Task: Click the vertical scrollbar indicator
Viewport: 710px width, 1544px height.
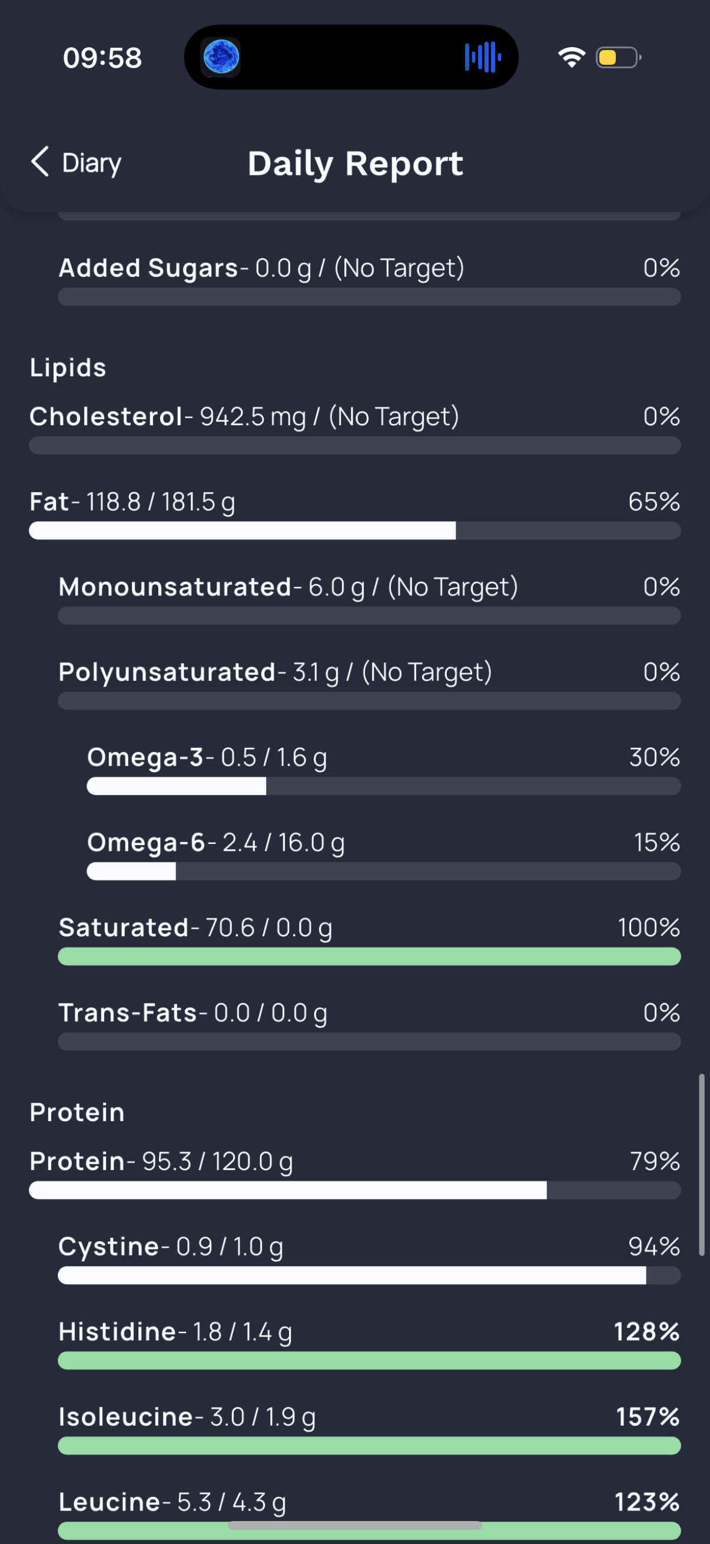Action: pyautogui.click(x=702, y=1165)
